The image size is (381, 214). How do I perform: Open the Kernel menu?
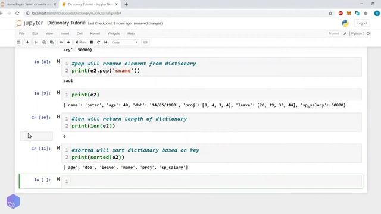[x=95, y=33]
